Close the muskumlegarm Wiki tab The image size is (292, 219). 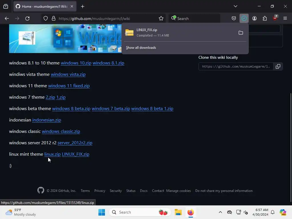[x=72, y=6]
